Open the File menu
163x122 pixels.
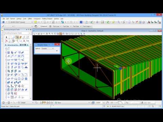click(4, 19)
